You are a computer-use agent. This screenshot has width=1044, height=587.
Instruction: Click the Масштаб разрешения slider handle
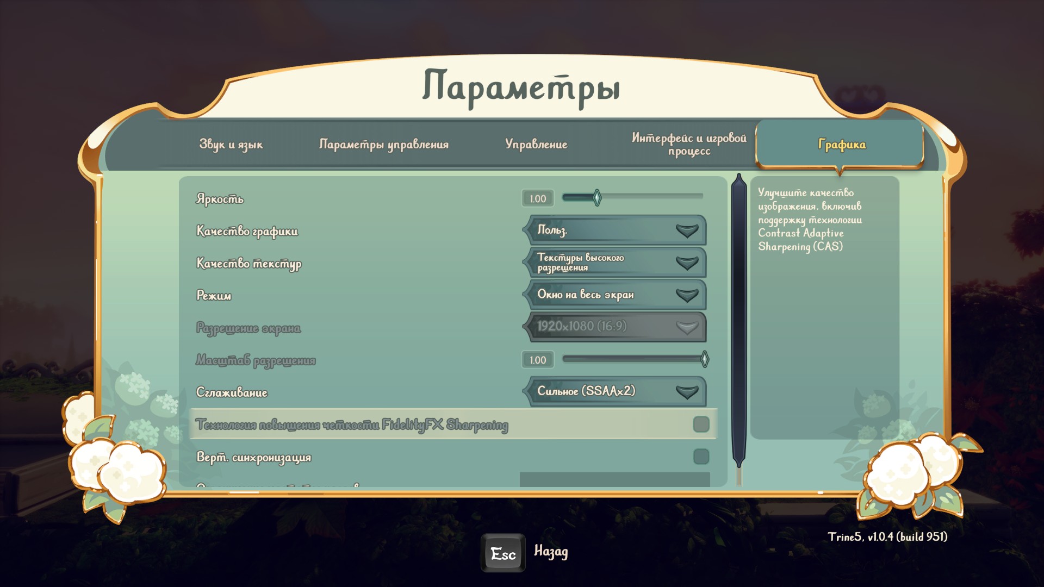pos(705,359)
